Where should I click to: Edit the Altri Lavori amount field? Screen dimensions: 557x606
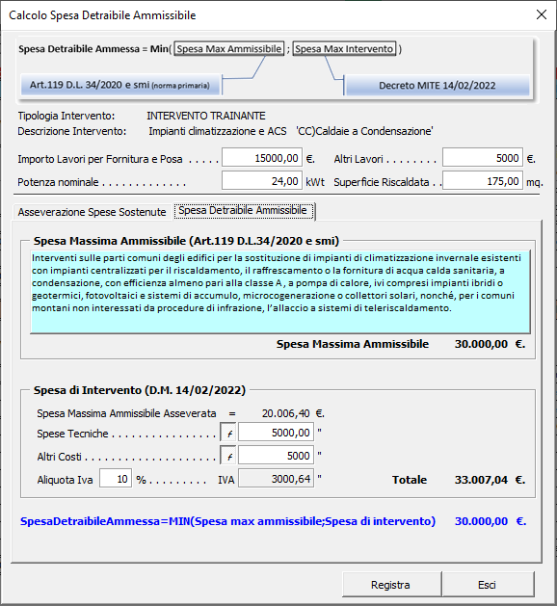[x=483, y=158]
